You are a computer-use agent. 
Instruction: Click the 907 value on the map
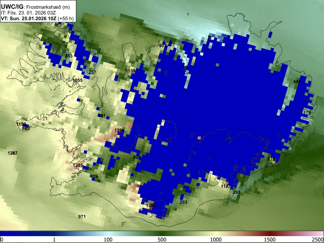click(163, 46)
